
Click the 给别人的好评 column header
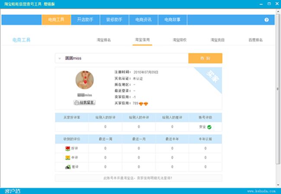(105, 117)
